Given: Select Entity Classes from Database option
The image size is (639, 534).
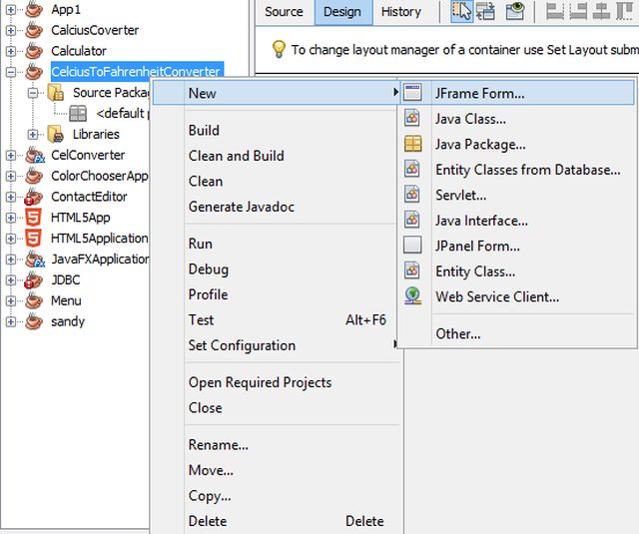Looking at the screenshot, I should tap(517, 170).
